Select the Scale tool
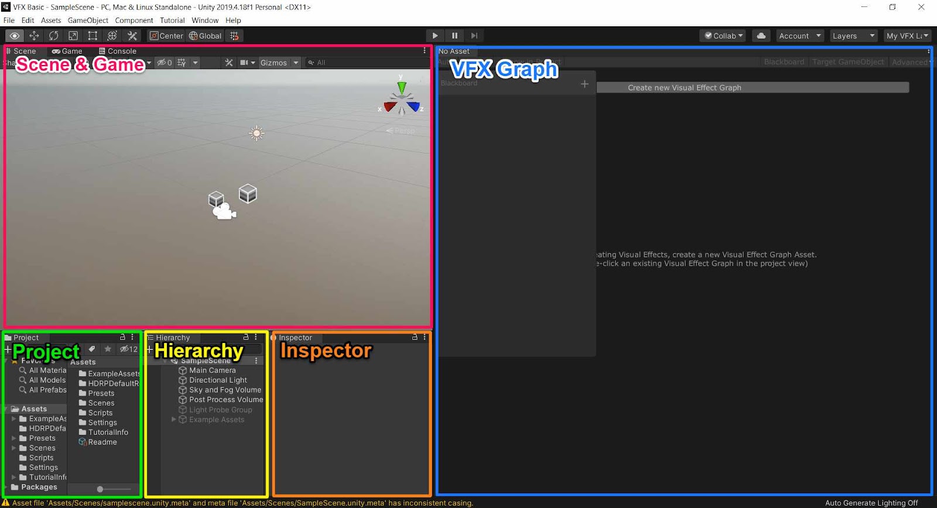The height and width of the screenshot is (508, 937). point(73,36)
